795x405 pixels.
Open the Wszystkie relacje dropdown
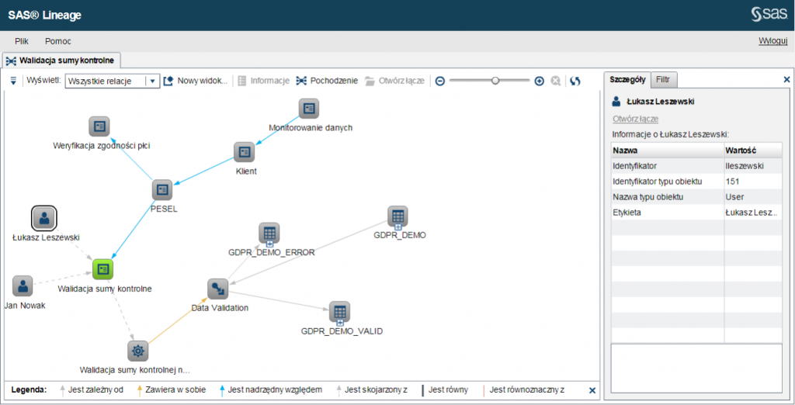coord(113,81)
